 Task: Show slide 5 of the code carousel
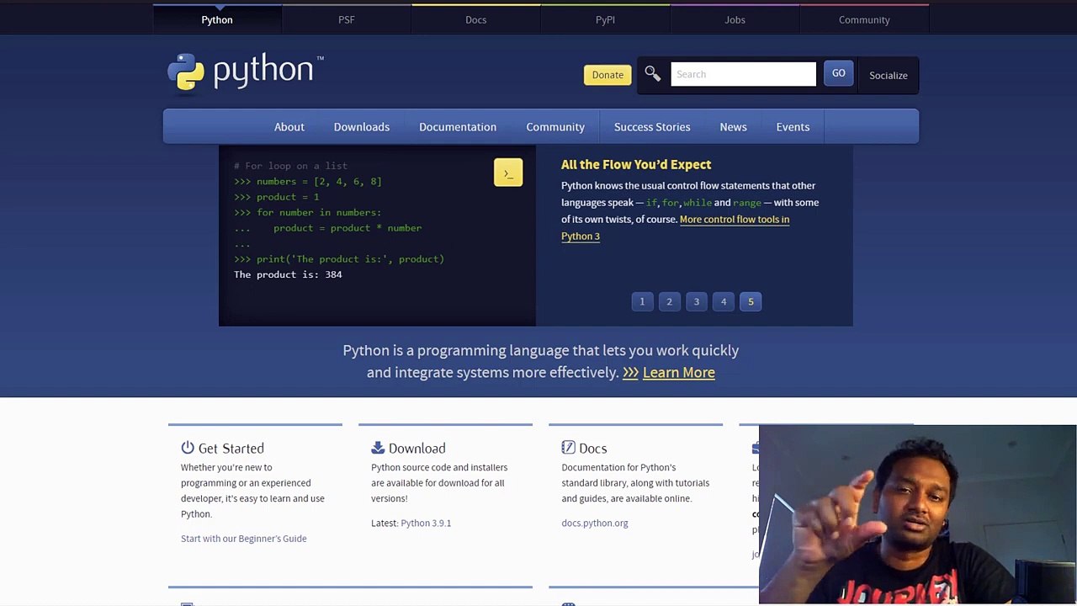coord(751,301)
